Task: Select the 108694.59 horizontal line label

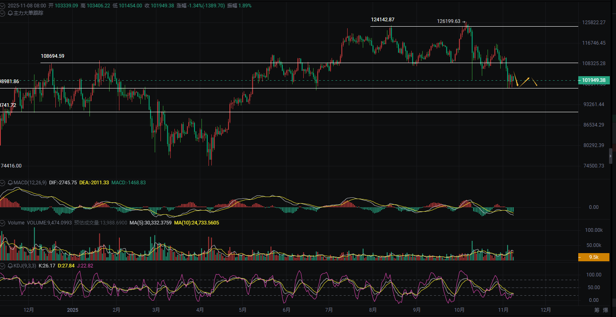Action: click(53, 56)
